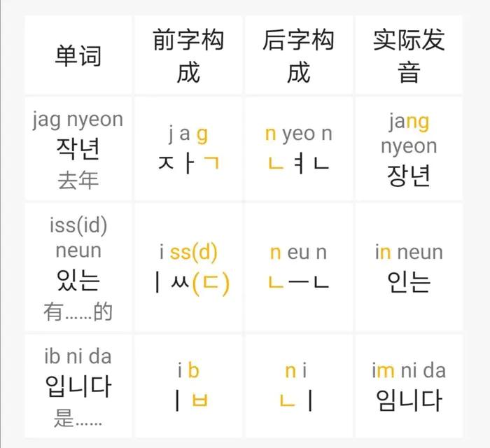
Task: Click the "i ss(d)" decomposition cell
Action: coord(188,267)
